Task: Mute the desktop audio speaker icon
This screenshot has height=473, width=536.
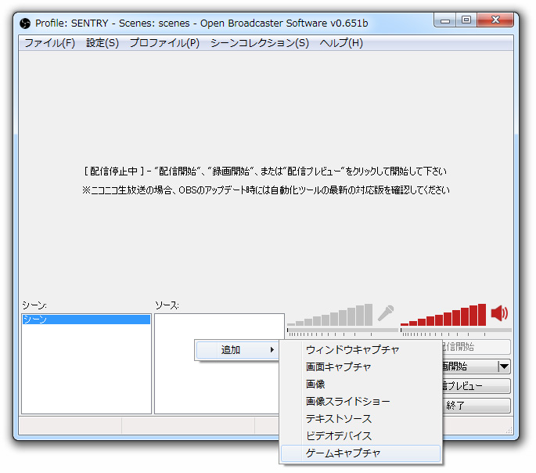Action: (x=499, y=313)
